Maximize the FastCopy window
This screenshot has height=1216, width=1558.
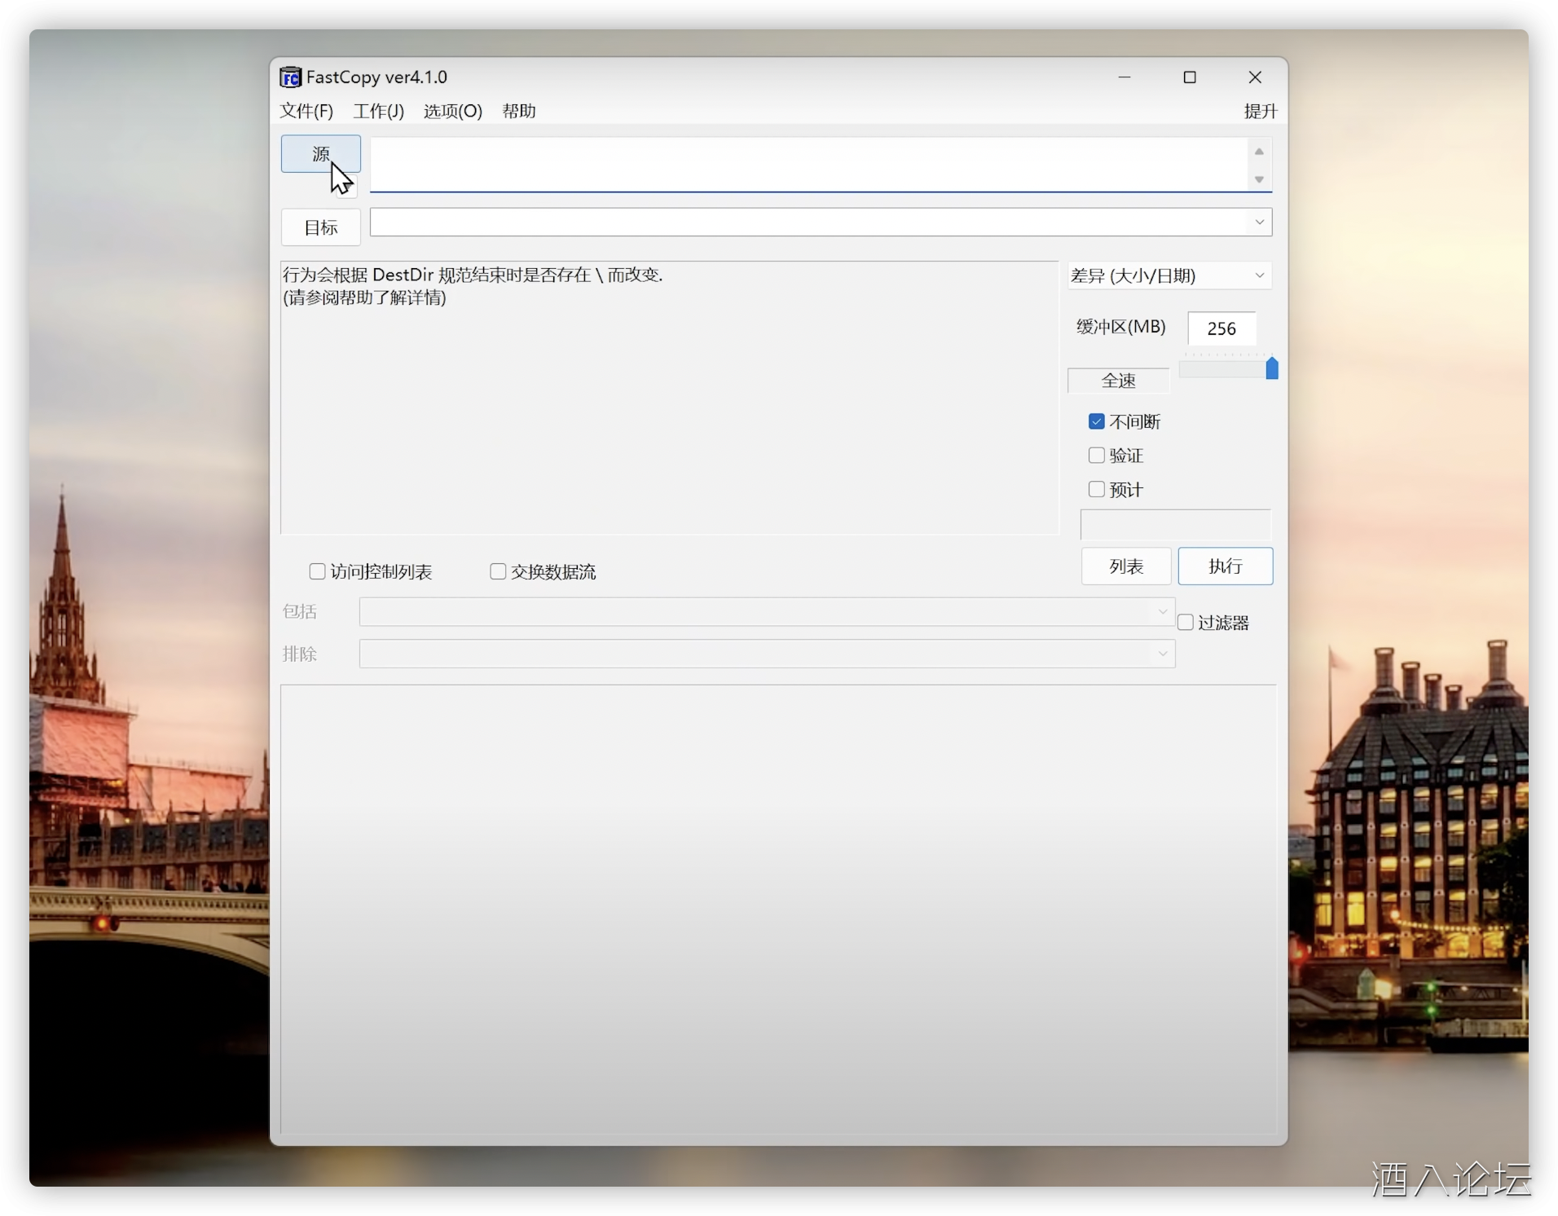tap(1190, 77)
